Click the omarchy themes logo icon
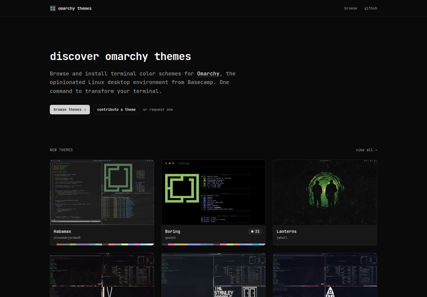 click(53, 8)
